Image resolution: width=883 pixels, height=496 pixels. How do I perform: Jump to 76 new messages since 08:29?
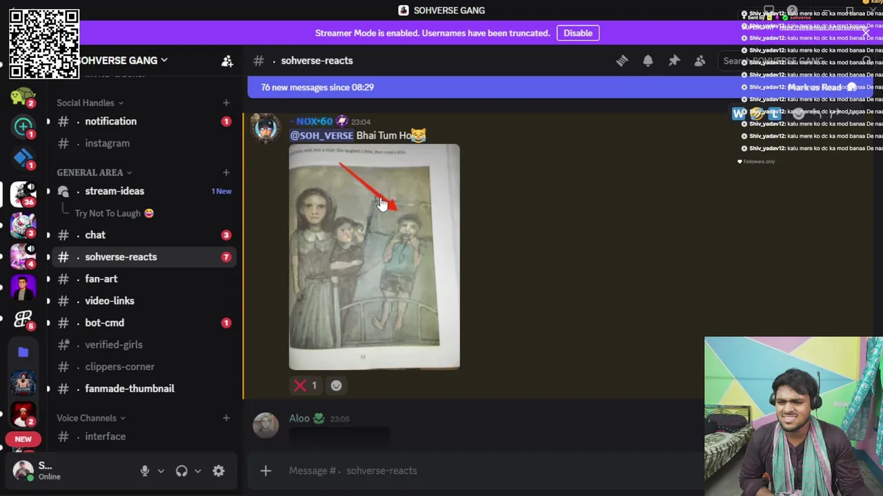[x=317, y=87]
